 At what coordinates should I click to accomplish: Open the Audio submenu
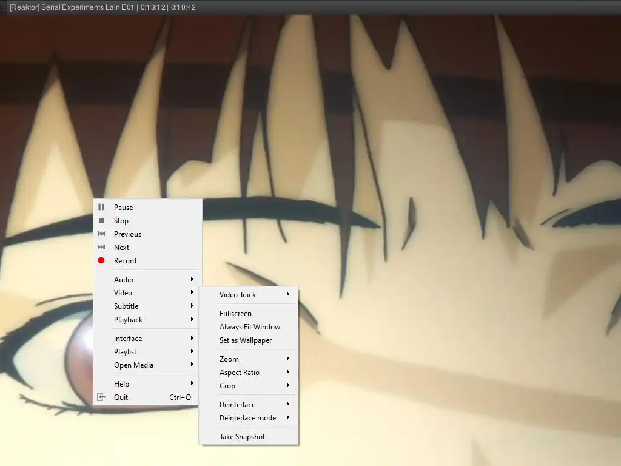[x=148, y=279]
